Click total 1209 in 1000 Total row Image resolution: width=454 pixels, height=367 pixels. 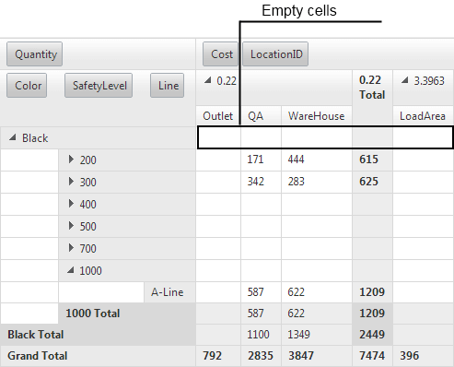(x=372, y=314)
